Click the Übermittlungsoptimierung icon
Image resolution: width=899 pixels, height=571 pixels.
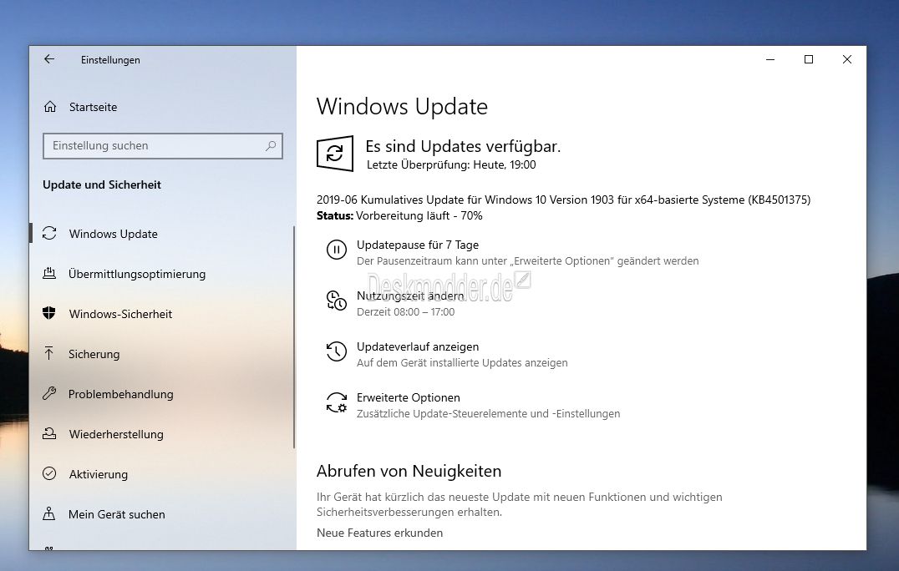pos(49,273)
